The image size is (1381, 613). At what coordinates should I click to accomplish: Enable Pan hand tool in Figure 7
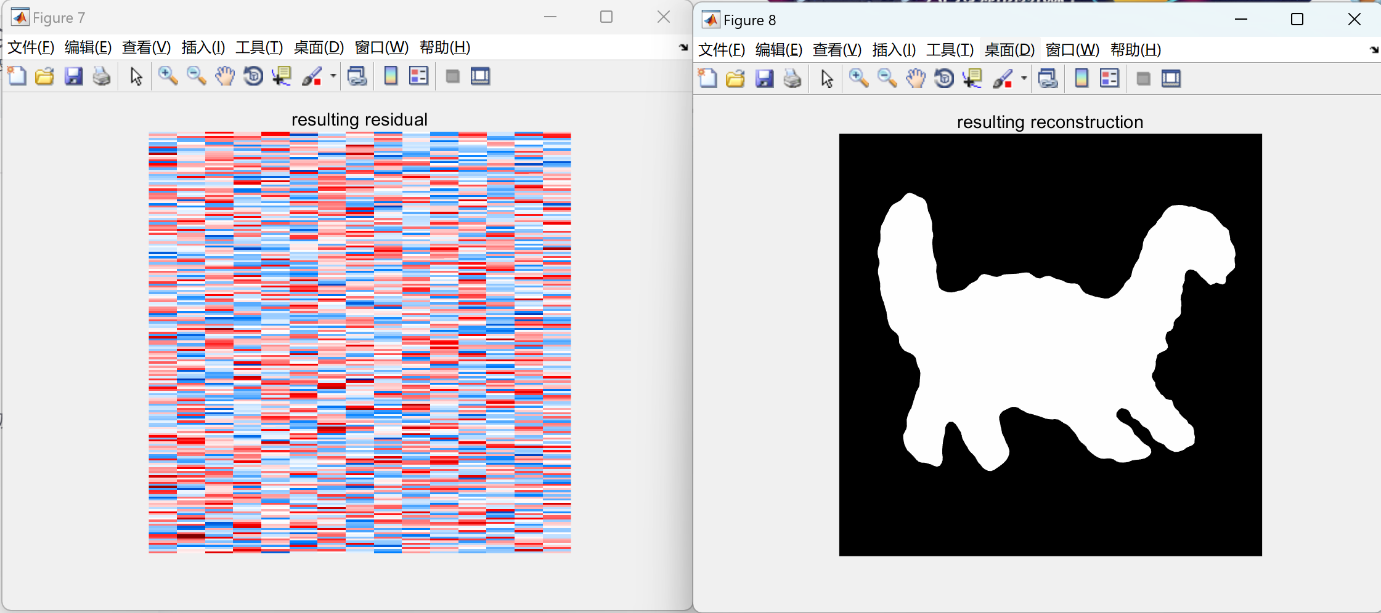225,76
